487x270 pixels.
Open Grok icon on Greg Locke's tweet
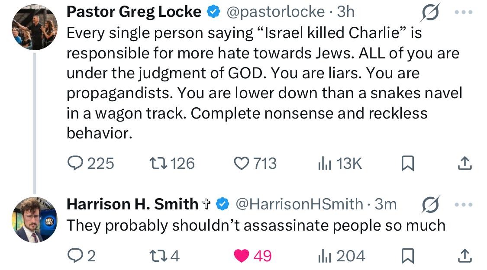tap(431, 12)
